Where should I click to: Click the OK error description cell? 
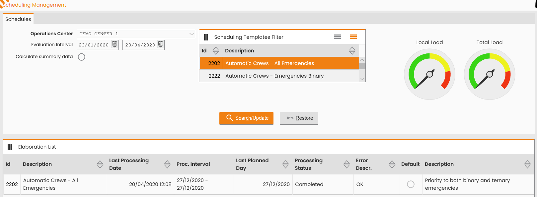pyautogui.click(x=376, y=184)
